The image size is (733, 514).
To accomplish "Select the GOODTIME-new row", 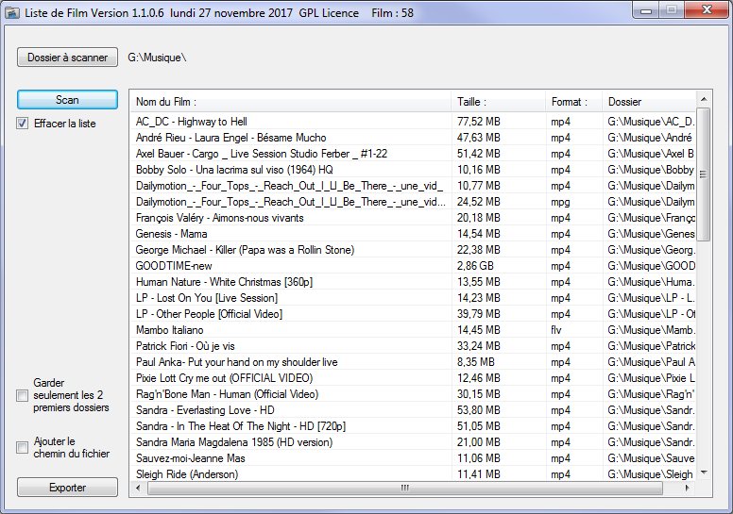I will [x=413, y=266].
